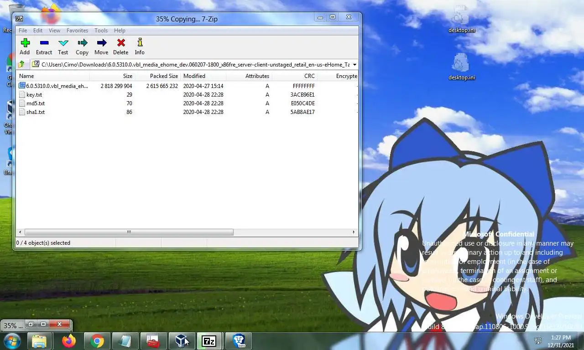The height and width of the screenshot is (350, 584).
Task: Sort by the Modified column
Action: (x=203, y=76)
